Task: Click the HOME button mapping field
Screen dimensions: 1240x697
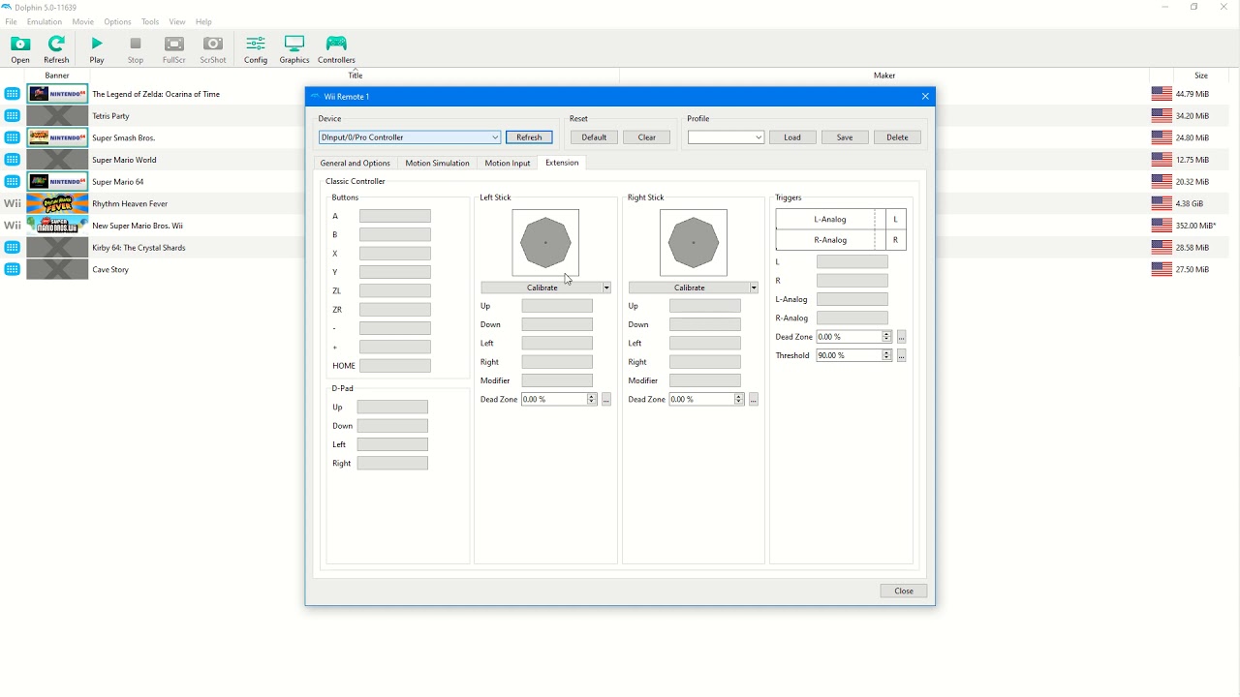Action: [395, 366]
